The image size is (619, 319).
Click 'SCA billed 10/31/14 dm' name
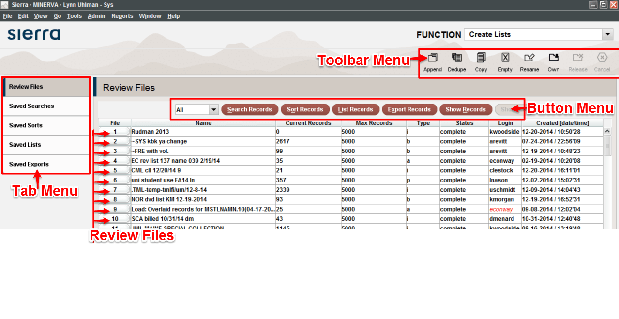click(x=163, y=219)
